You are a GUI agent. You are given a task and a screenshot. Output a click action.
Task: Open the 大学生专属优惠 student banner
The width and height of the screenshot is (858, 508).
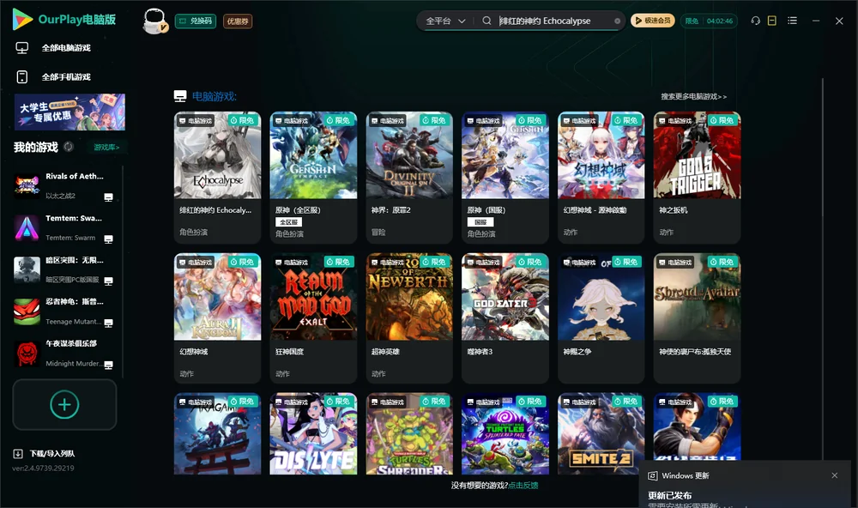[70, 112]
